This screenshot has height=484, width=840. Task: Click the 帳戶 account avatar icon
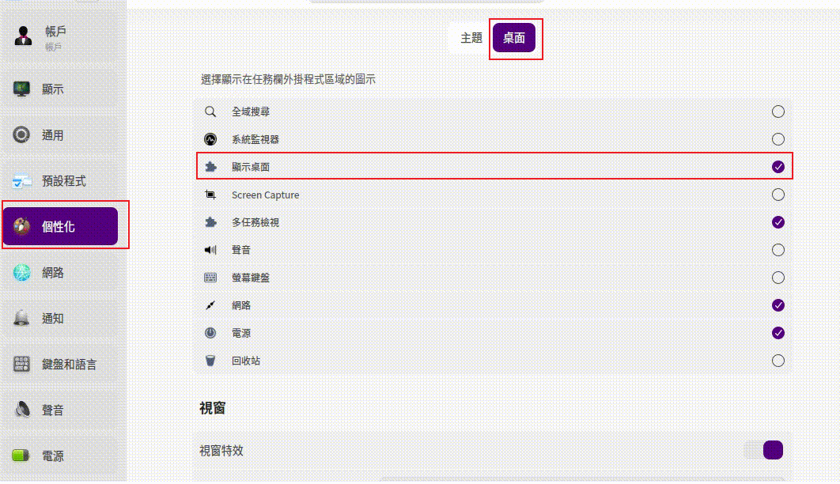23,36
